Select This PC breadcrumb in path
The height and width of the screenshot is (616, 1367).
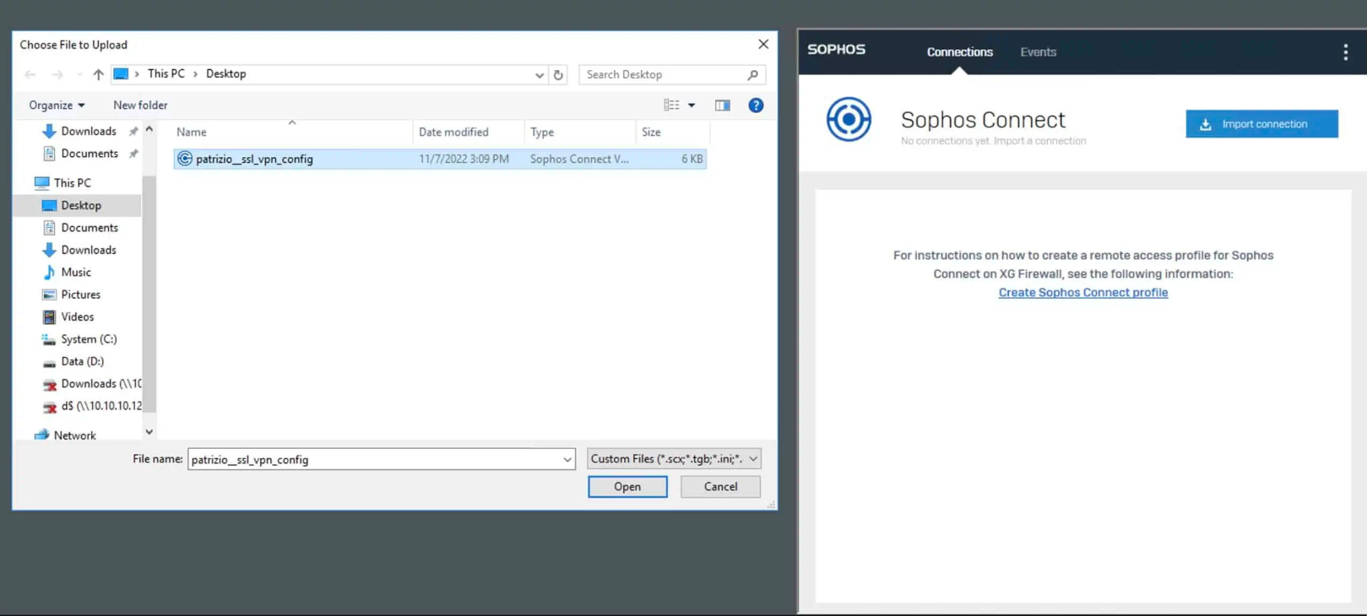coord(165,73)
